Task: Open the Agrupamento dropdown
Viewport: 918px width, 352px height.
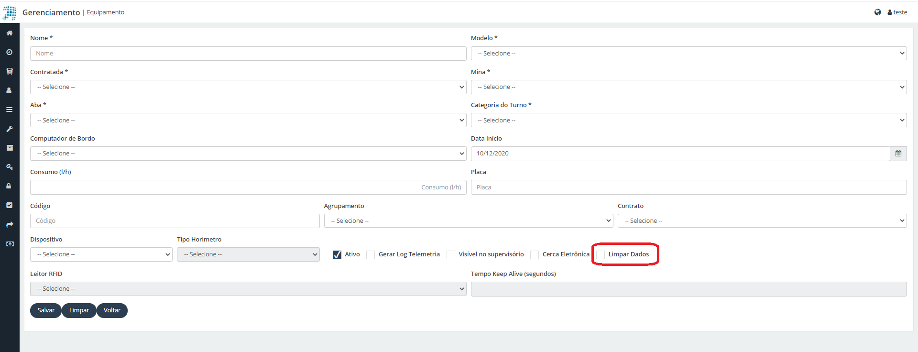Action: tap(469, 220)
